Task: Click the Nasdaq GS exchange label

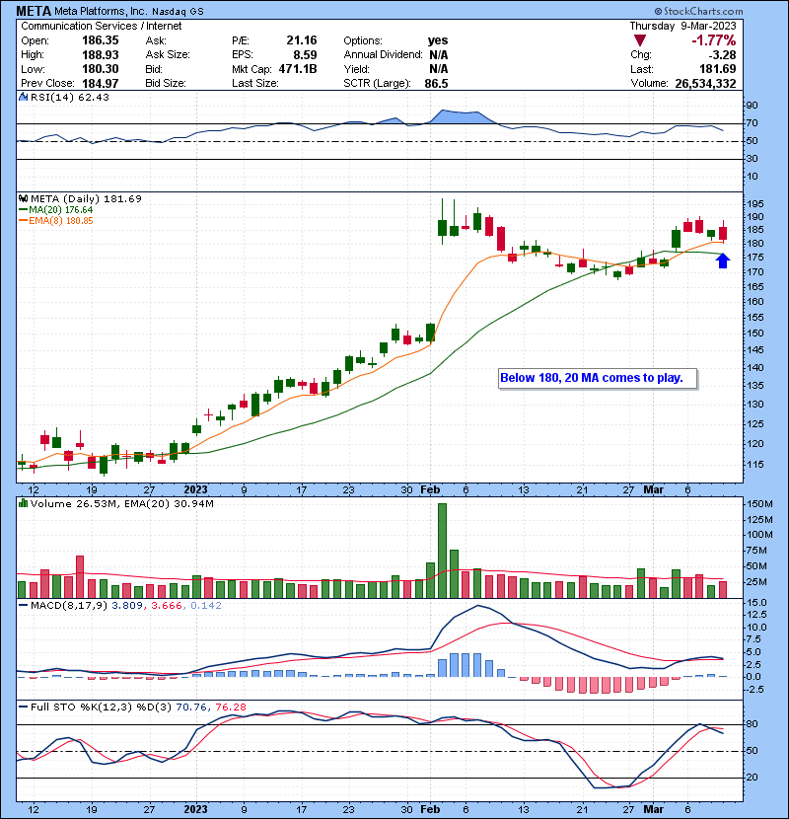Action: [179, 11]
